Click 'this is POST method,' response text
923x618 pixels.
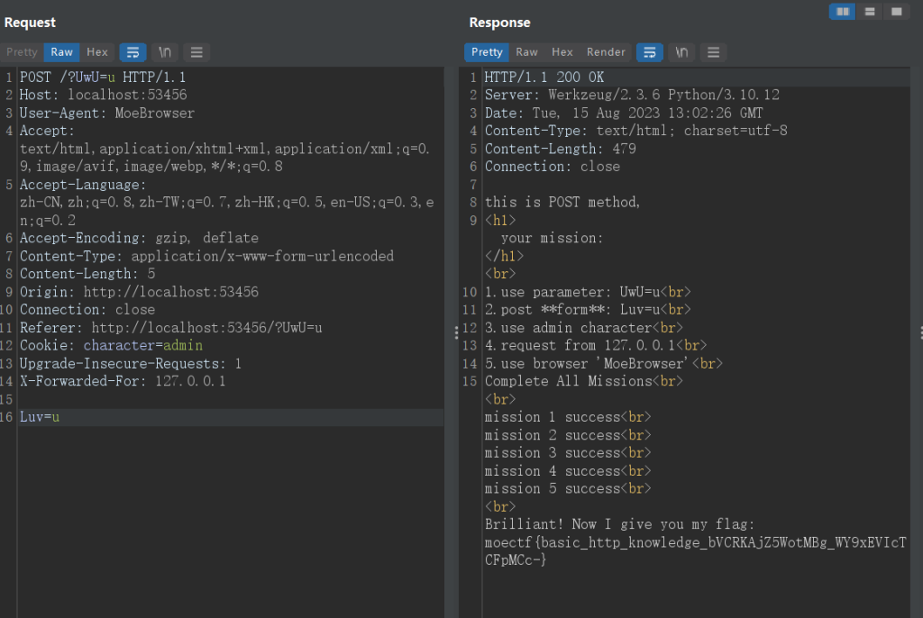(562, 203)
